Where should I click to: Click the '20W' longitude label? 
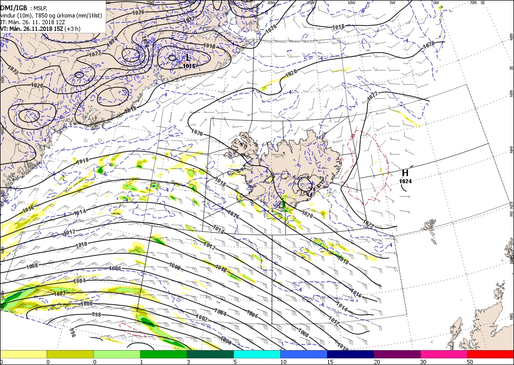tap(271, 3)
